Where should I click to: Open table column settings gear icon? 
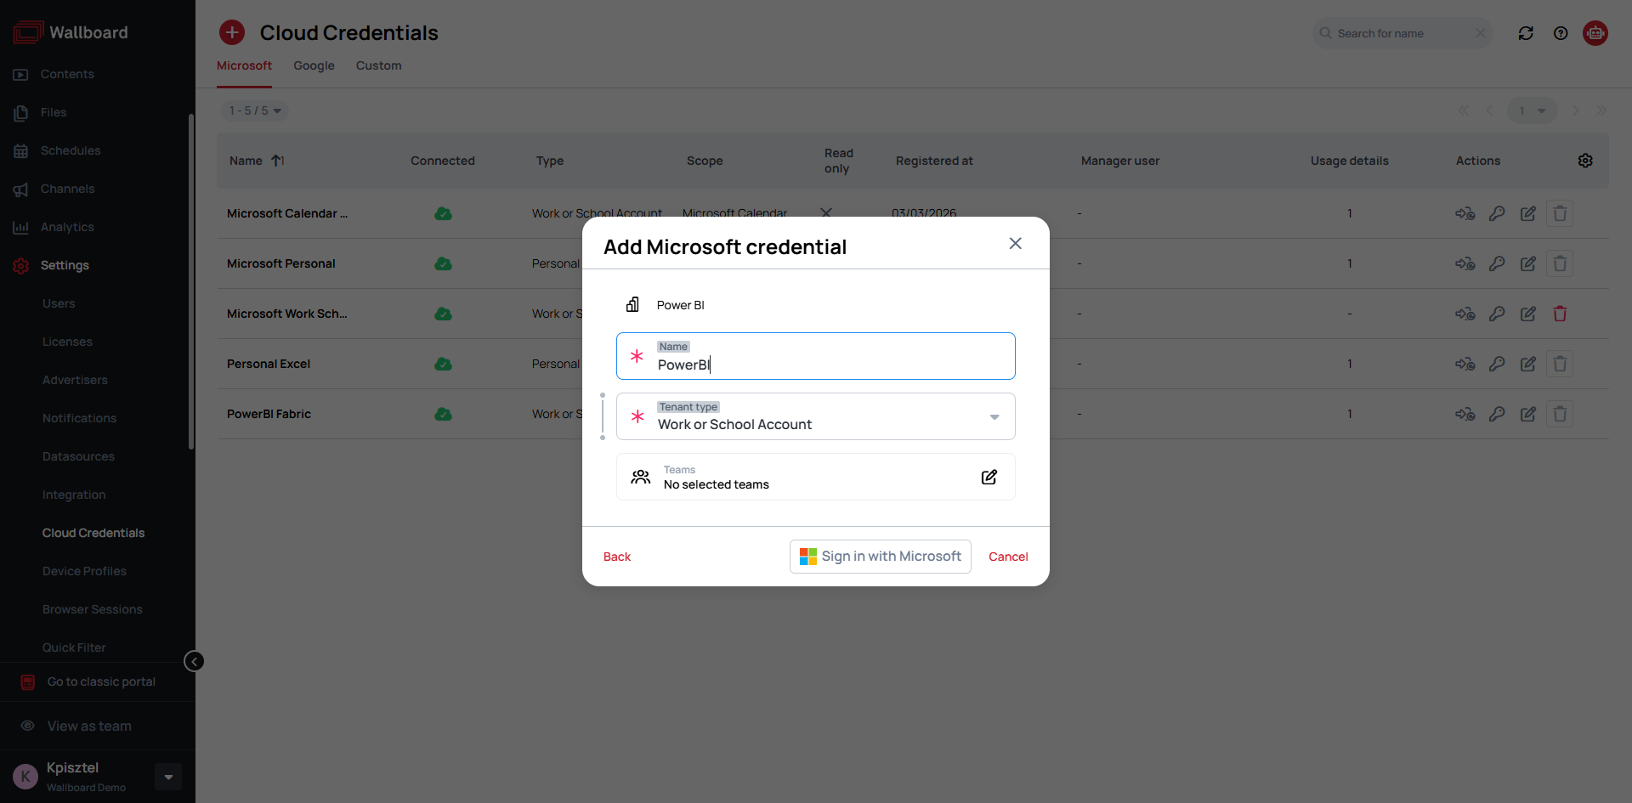(x=1585, y=161)
